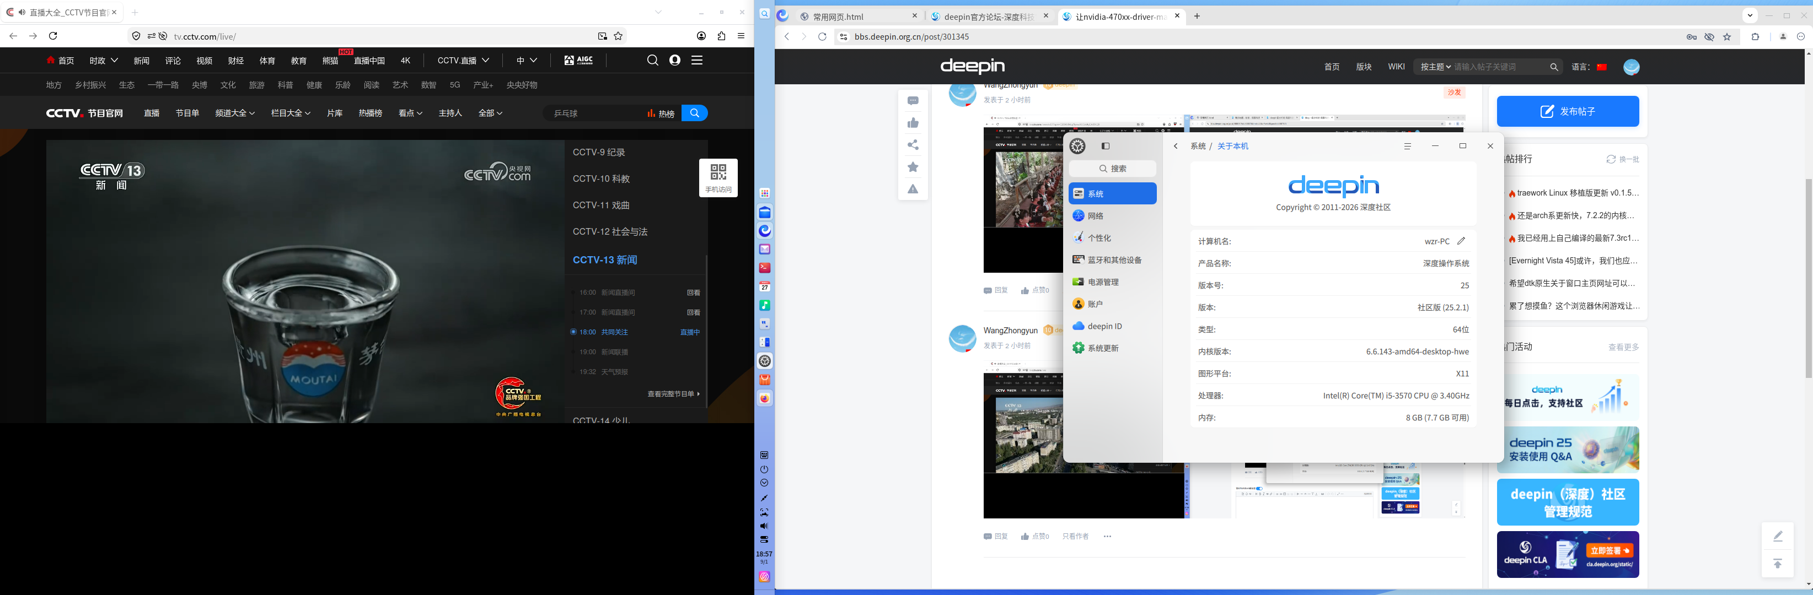Image resolution: width=1813 pixels, height=595 pixels.
Task: Click the CCTV user account icon
Action: point(675,61)
